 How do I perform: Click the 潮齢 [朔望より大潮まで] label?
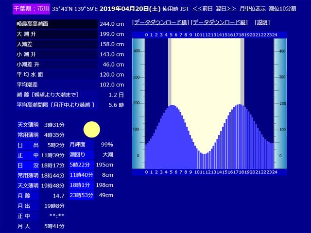[x=48, y=95]
